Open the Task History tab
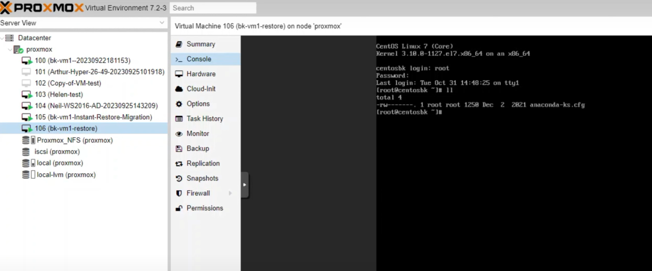The image size is (652, 271). pos(206,119)
